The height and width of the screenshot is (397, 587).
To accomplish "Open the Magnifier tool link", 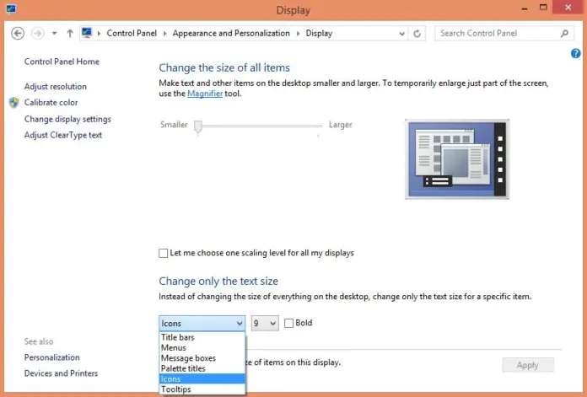I will click(x=205, y=94).
